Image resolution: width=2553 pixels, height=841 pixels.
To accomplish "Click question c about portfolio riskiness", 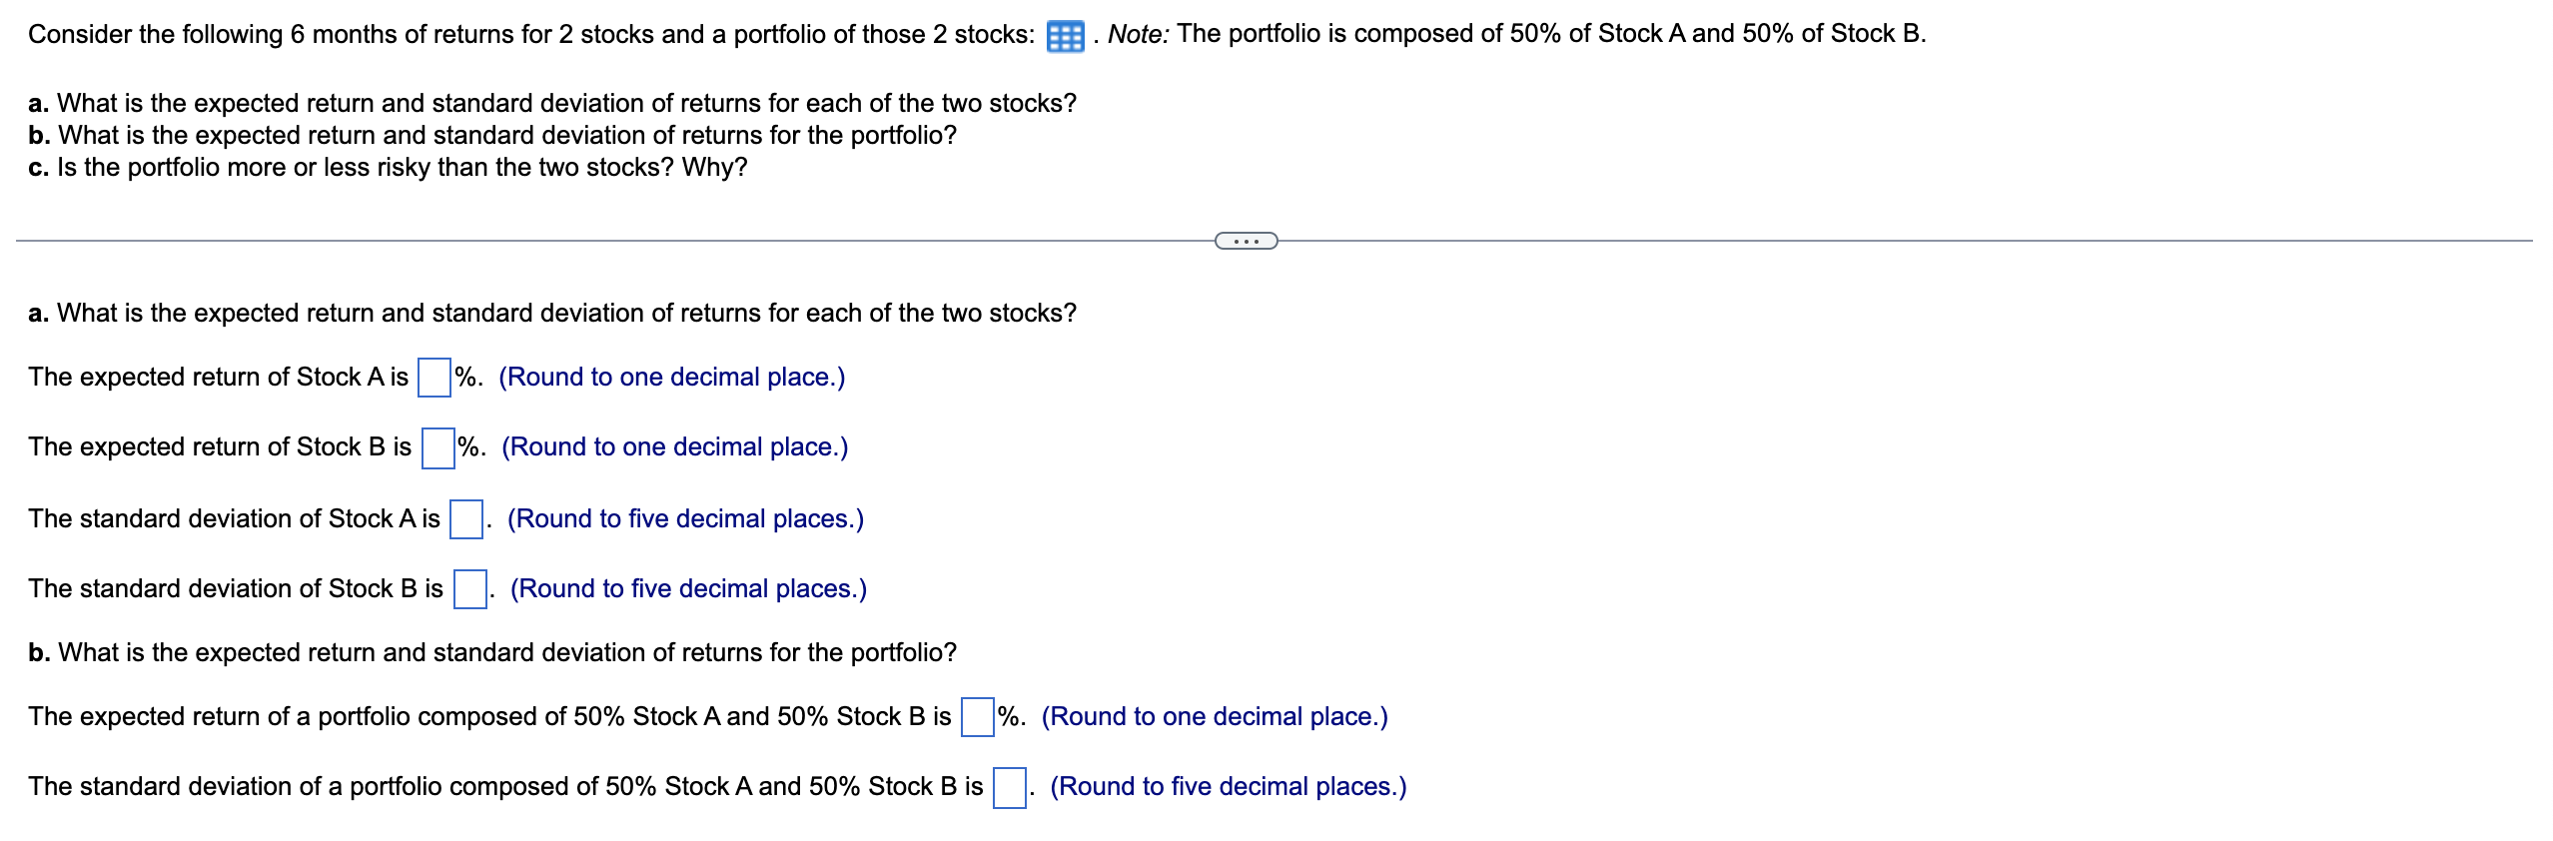I will coord(388,167).
